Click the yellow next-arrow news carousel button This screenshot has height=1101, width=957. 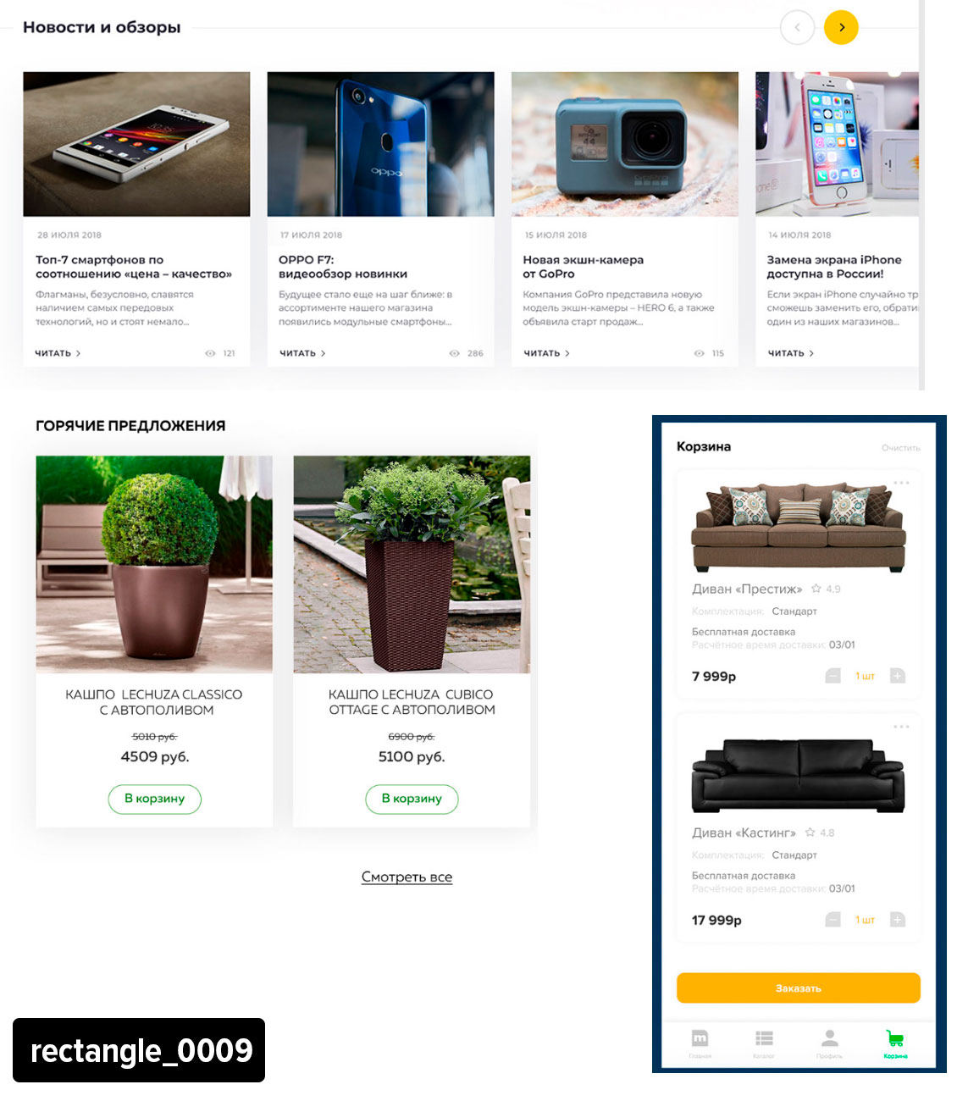click(841, 27)
